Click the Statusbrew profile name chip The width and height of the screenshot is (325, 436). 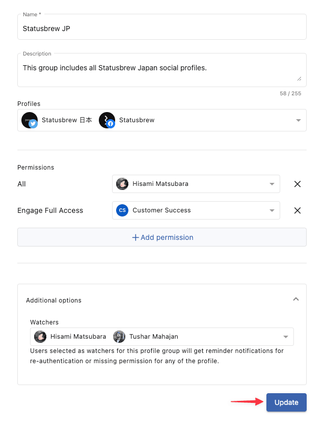[137, 120]
